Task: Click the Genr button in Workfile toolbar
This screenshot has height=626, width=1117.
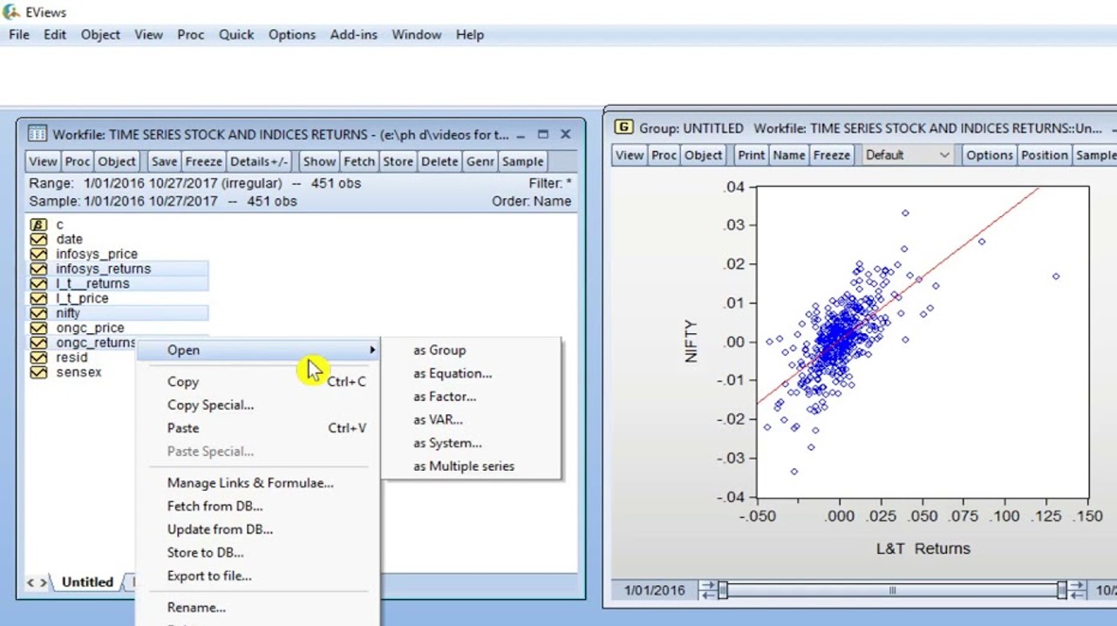Action: coord(480,161)
